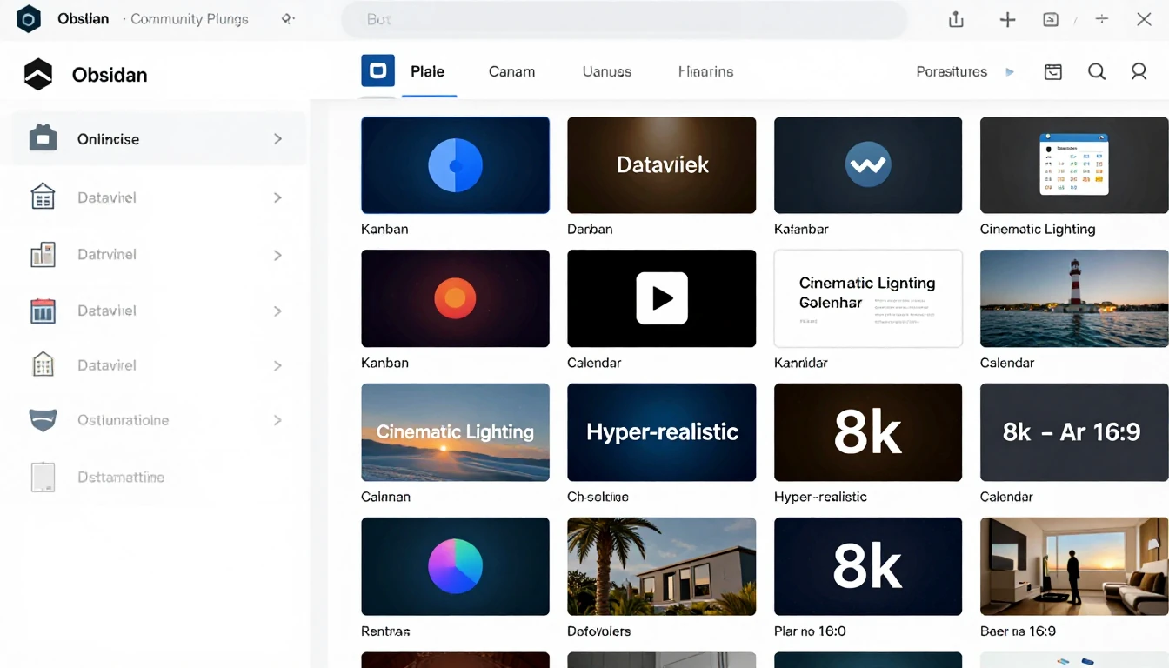Switch to the Plale tab
The width and height of the screenshot is (1169, 668).
[427, 72]
